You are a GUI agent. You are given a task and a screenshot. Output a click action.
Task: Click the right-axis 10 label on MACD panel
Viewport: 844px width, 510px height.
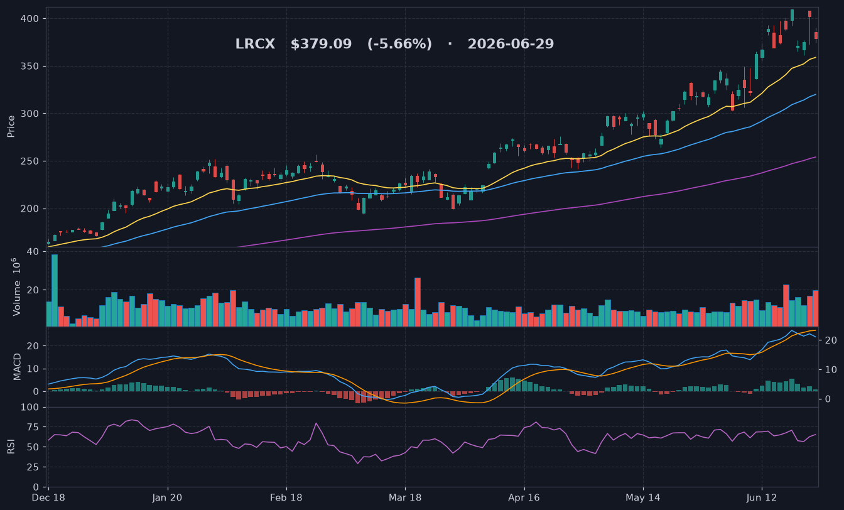click(x=830, y=370)
